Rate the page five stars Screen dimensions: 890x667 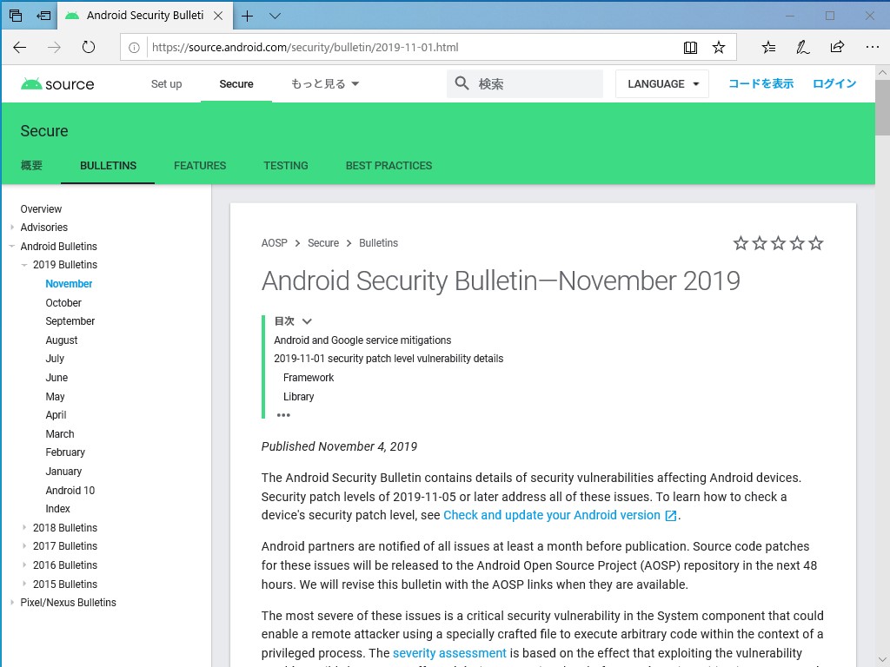(815, 243)
